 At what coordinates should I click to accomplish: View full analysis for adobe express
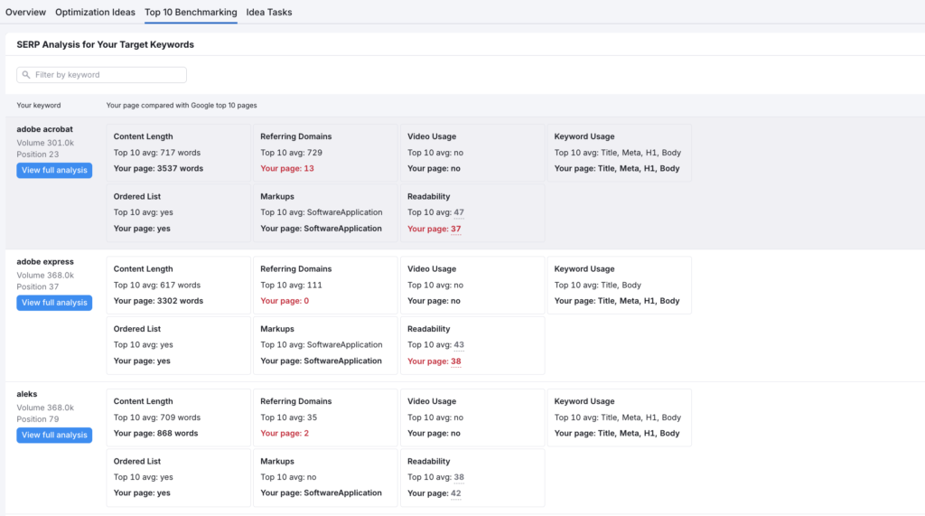click(x=54, y=302)
